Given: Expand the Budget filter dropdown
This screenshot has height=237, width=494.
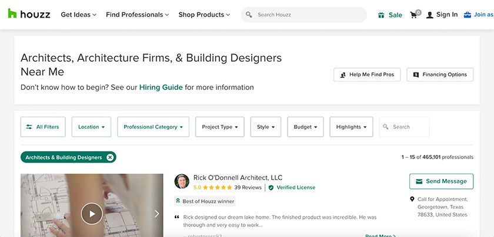Looking at the screenshot, I should pyautogui.click(x=305, y=127).
